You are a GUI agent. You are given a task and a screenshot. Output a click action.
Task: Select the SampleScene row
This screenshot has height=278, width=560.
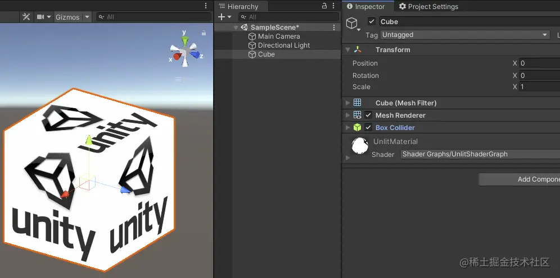click(x=277, y=27)
